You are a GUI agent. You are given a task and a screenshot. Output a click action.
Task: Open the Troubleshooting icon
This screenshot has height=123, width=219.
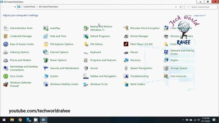(x=126, y=76)
